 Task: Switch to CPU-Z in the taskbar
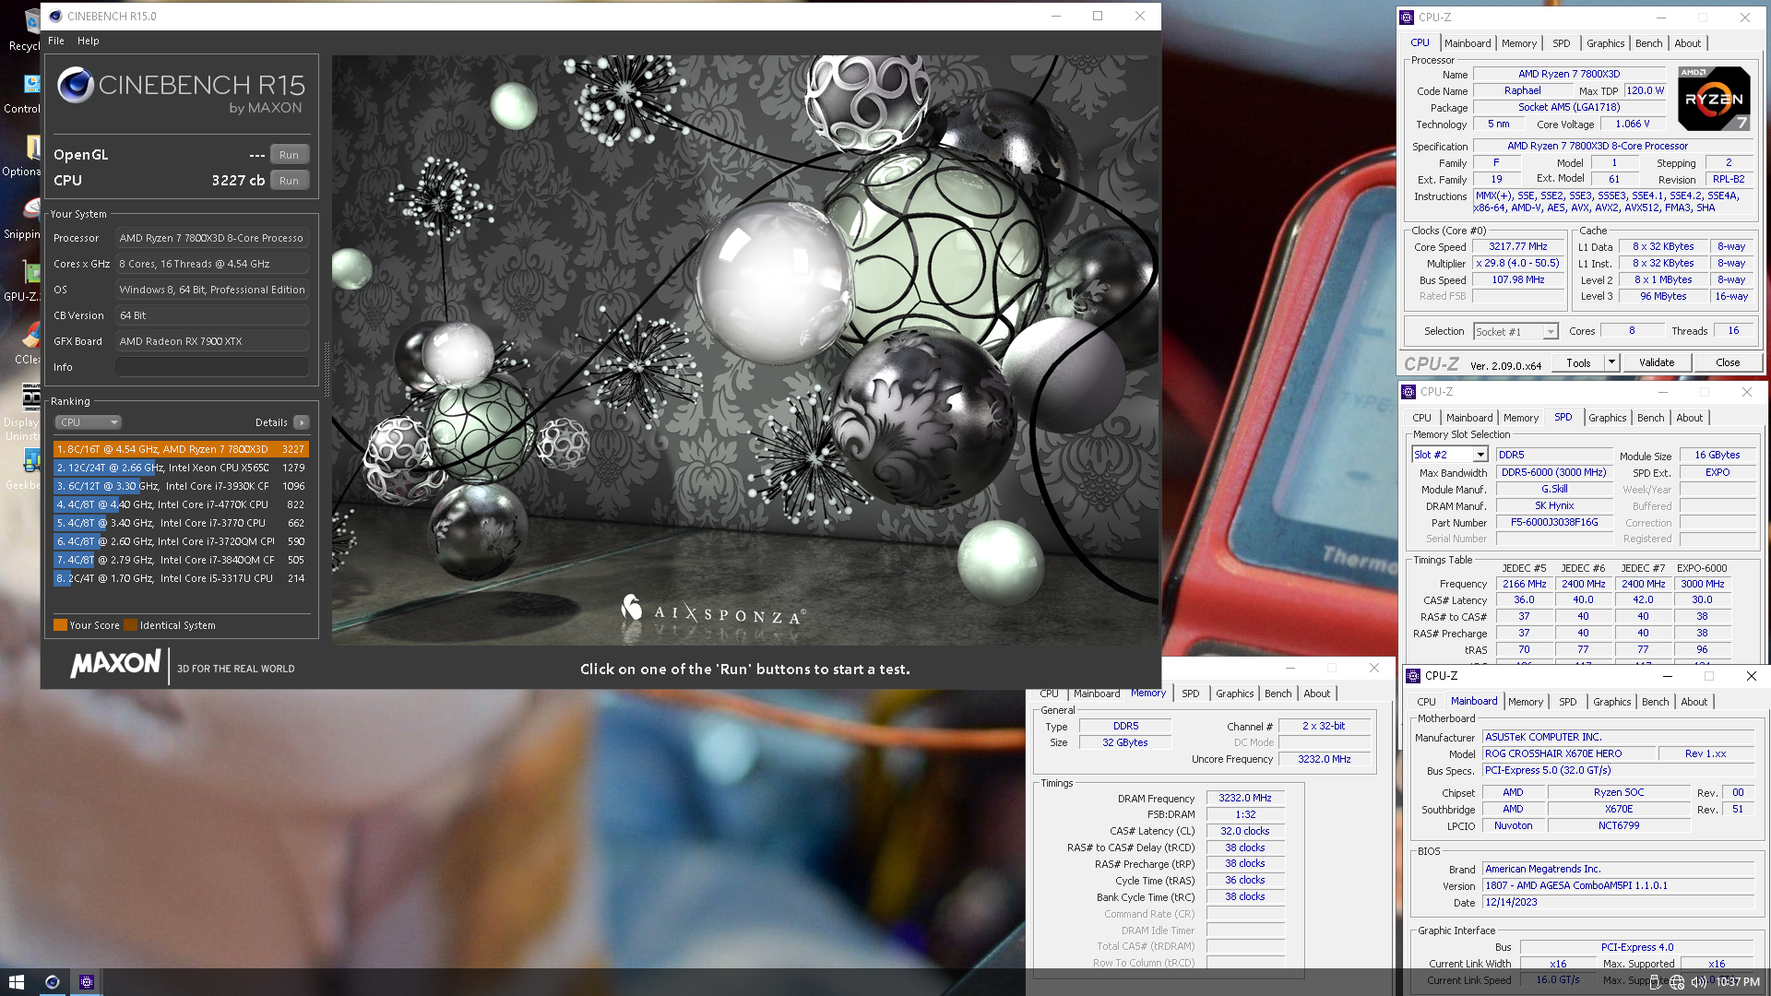(x=87, y=982)
